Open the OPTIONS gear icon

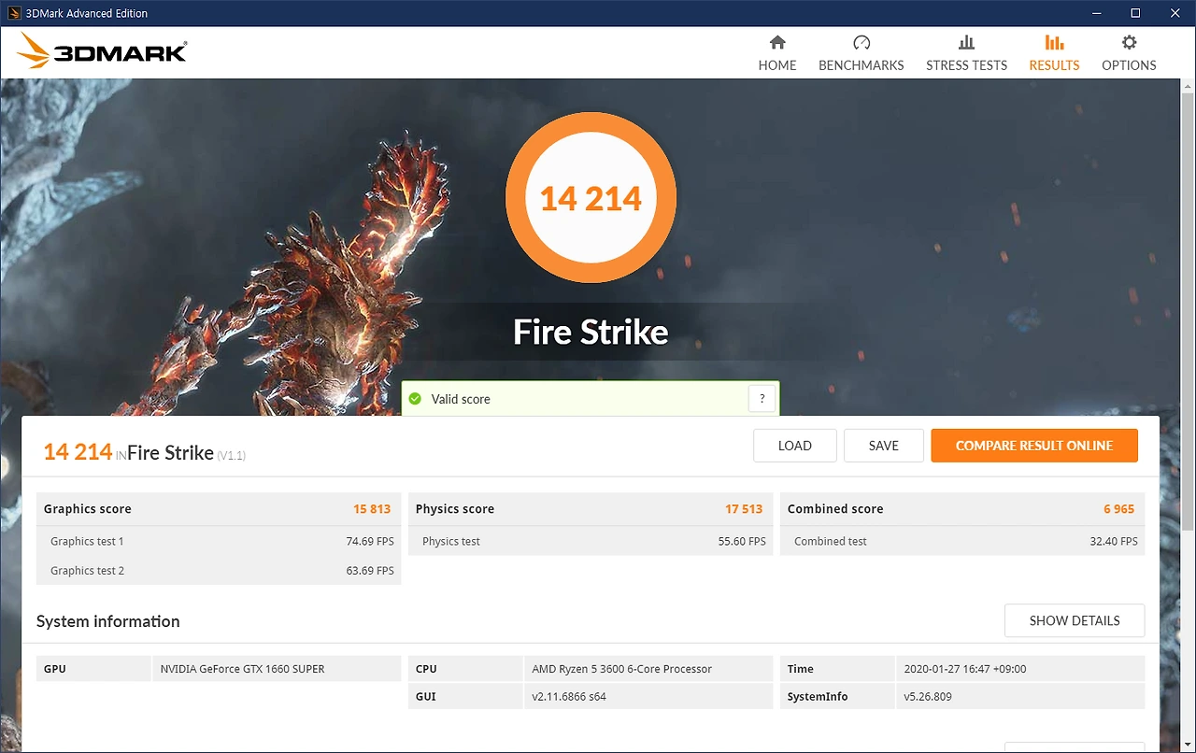click(1129, 42)
